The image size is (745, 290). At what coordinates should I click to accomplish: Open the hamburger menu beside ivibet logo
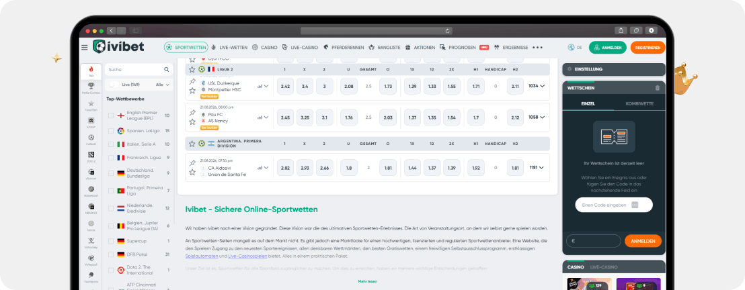(85, 48)
